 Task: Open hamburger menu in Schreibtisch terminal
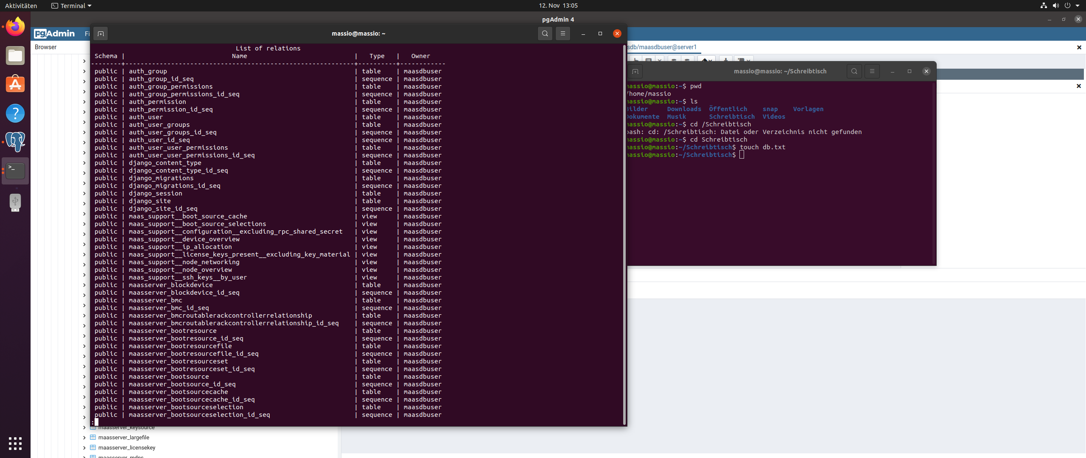coord(872,71)
